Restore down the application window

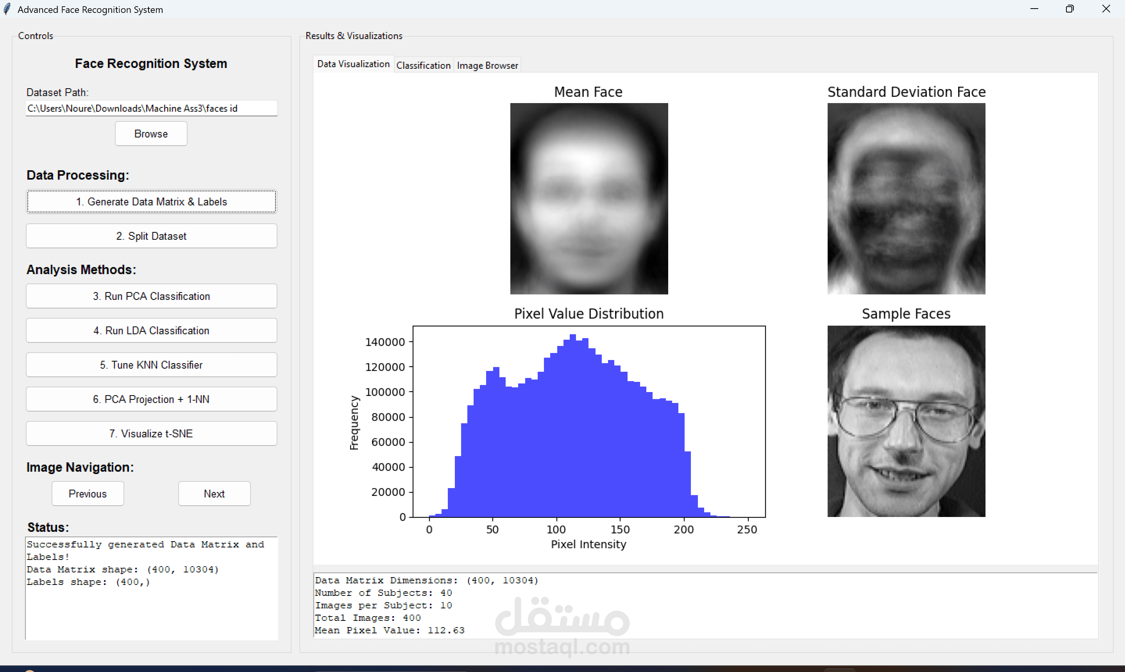[x=1070, y=9]
